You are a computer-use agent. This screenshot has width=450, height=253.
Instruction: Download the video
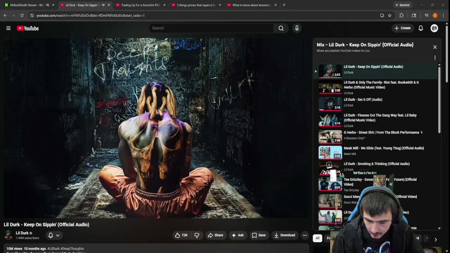click(284, 235)
